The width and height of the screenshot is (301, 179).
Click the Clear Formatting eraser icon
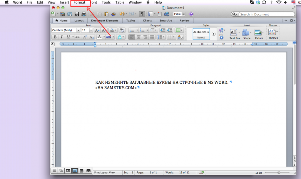(x=122, y=30)
